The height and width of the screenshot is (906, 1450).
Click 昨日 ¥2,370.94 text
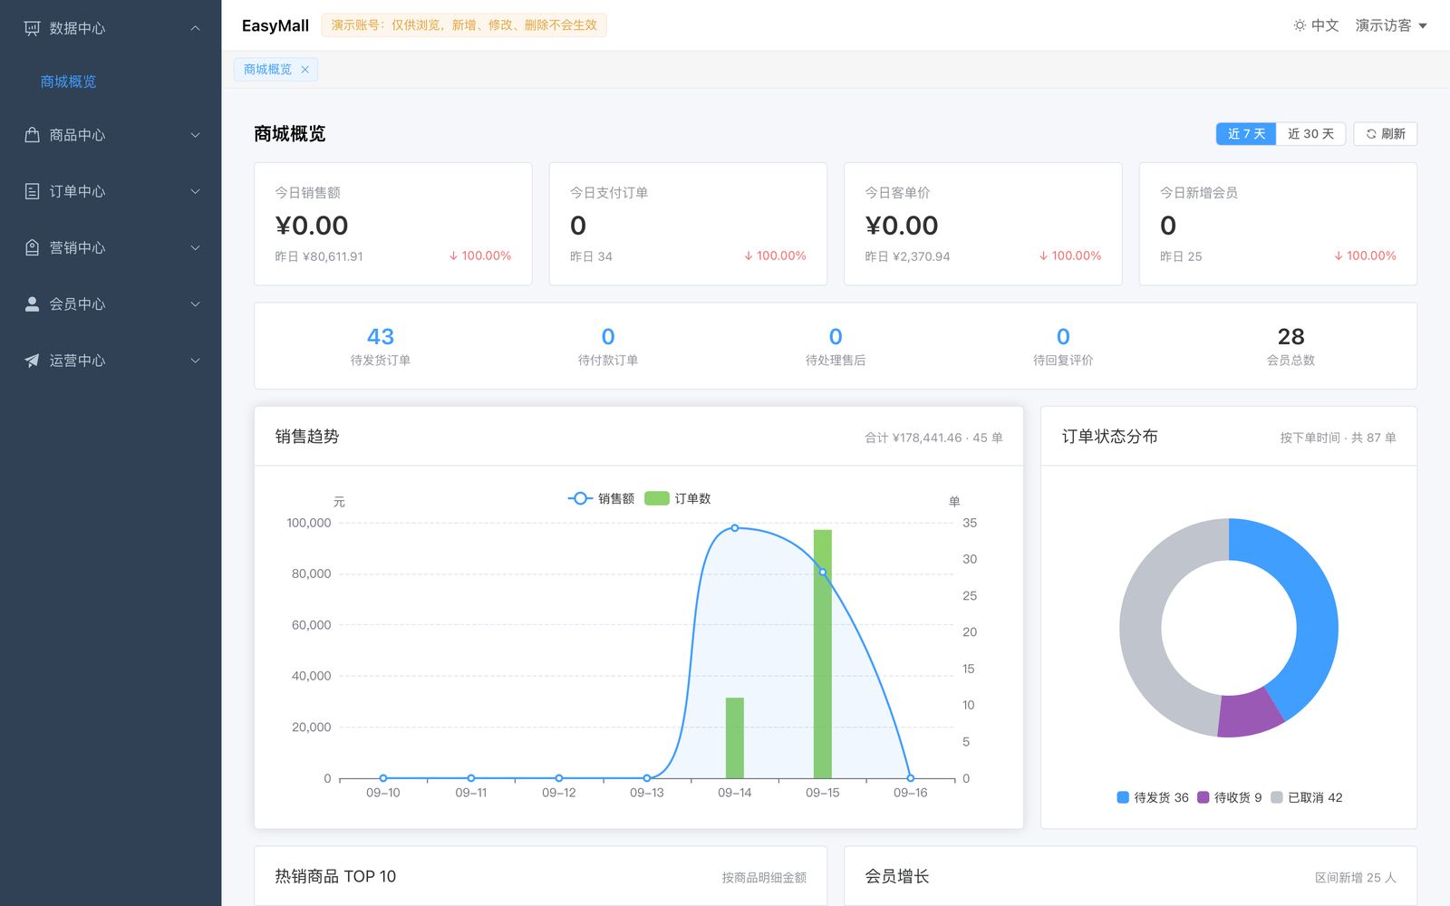click(x=907, y=256)
